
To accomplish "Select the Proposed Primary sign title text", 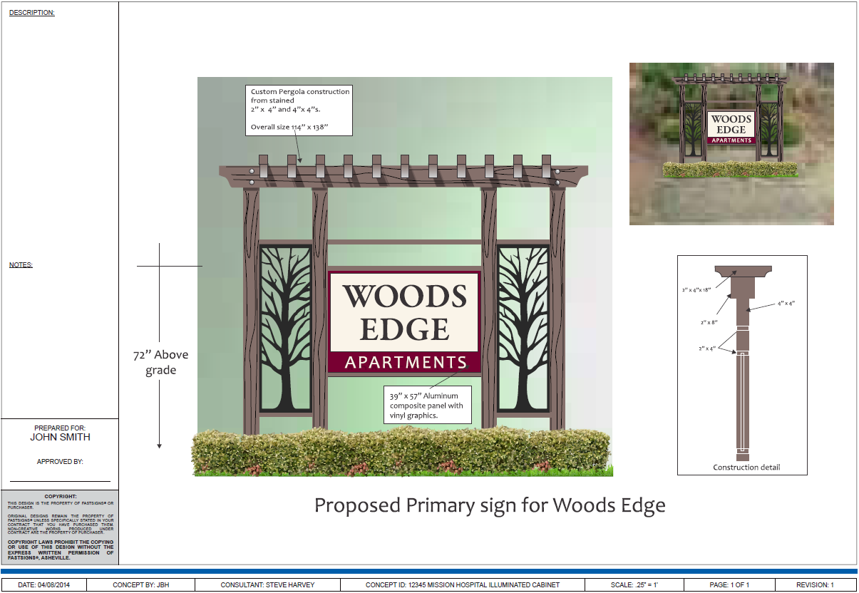I will [490, 505].
